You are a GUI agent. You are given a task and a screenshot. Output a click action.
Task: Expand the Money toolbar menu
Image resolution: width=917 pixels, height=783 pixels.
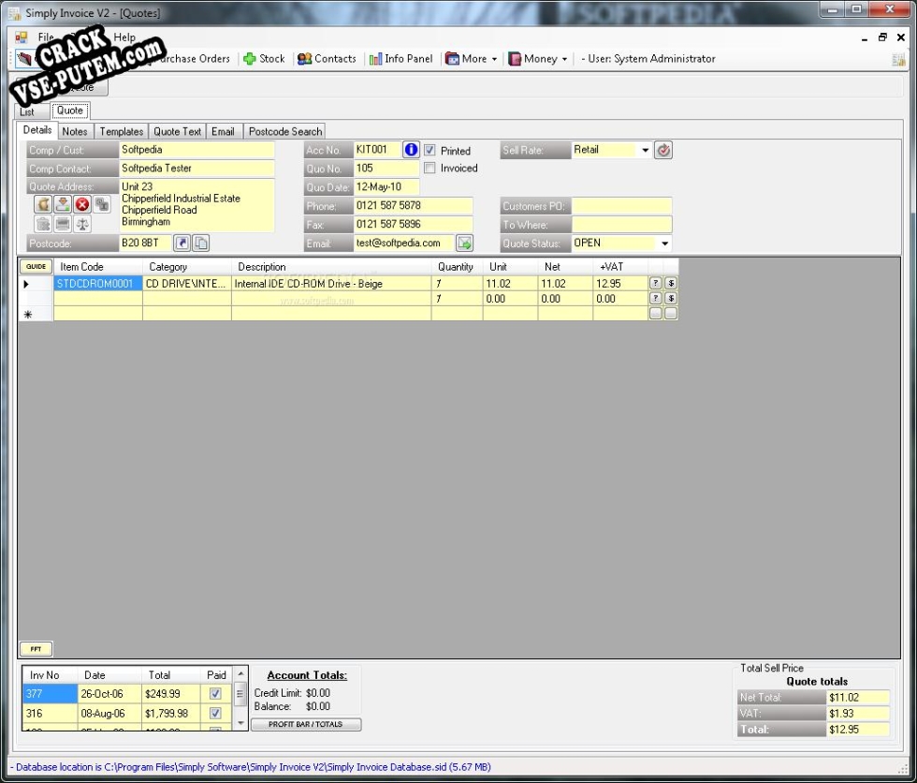(538, 59)
